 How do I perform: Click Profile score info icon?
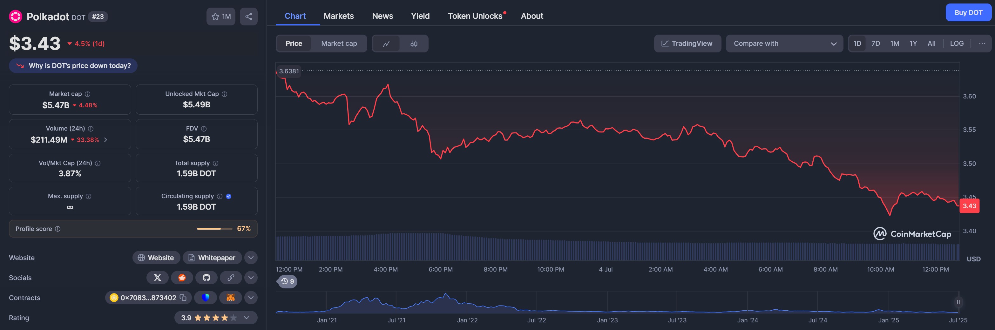pyautogui.click(x=58, y=229)
